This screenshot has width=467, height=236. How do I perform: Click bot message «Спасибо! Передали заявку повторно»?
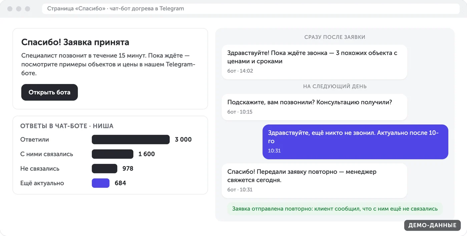click(314, 181)
